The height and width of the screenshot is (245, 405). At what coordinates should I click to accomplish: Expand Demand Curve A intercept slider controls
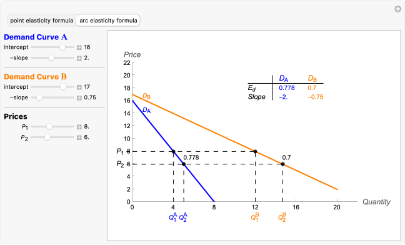tap(79, 47)
